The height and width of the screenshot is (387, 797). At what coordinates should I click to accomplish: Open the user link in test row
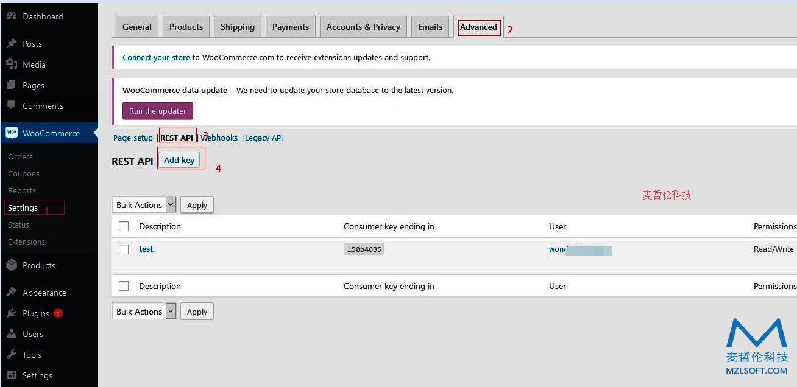coord(580,249)
